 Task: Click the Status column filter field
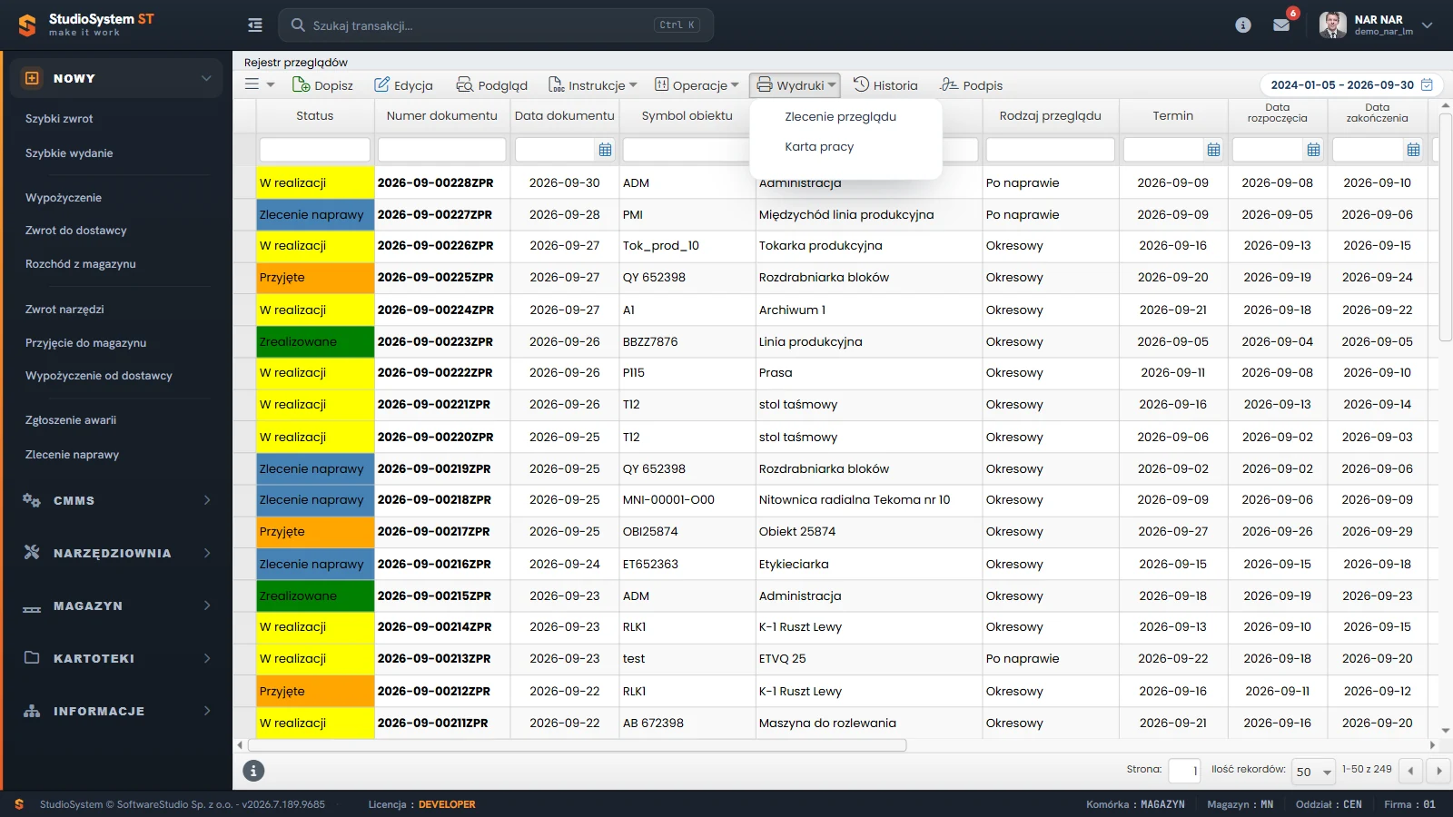(x=315, y=150)
